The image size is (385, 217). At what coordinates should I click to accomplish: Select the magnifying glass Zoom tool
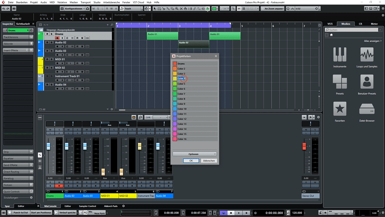[x=177, y=9]
